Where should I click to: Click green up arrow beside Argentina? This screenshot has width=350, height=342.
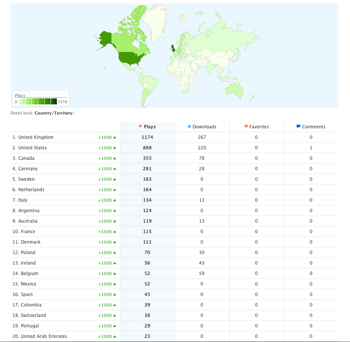(114, 211)
